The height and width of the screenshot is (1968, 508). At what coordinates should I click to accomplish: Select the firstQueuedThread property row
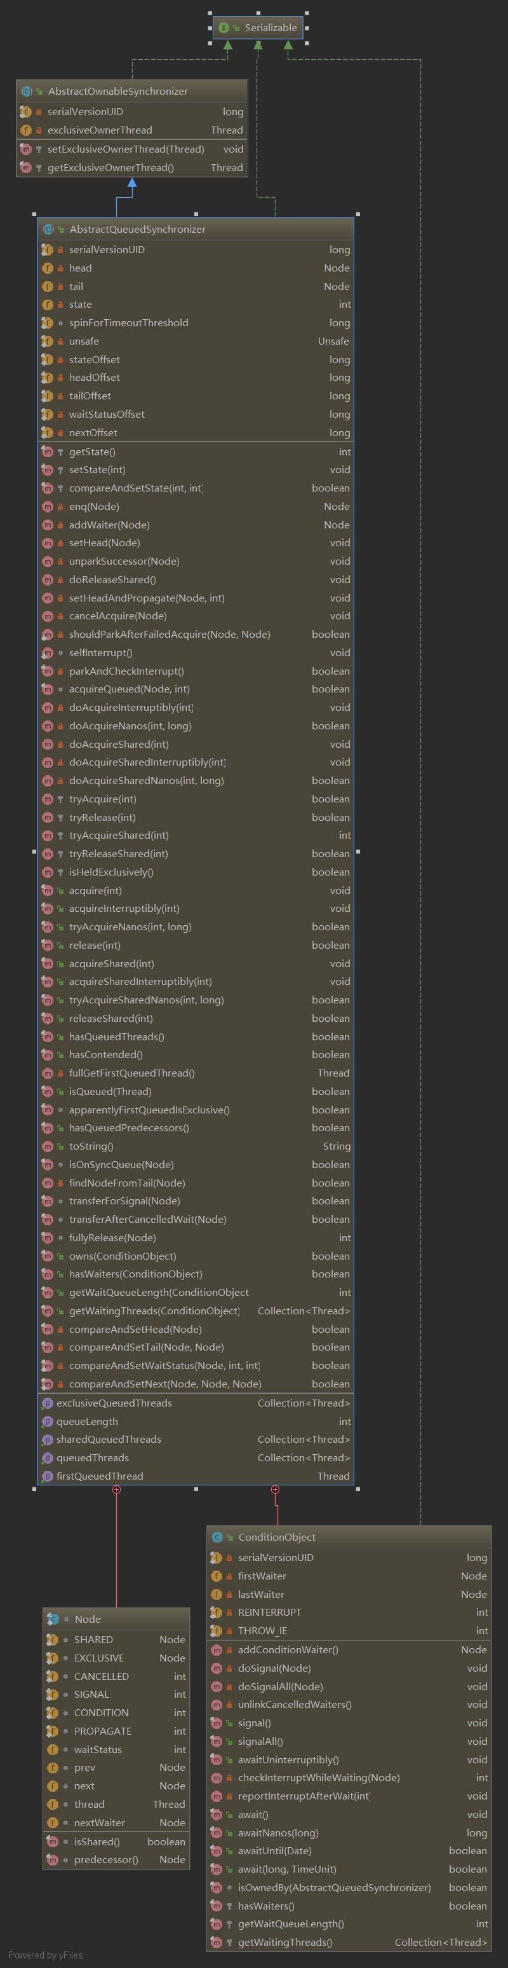(100, 1476)
